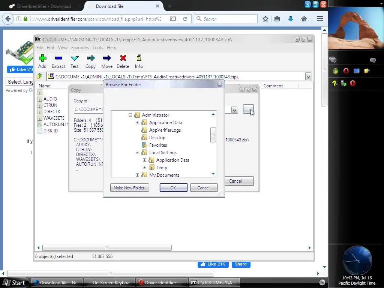The width and height of the screenshot is (384, 288).
Task: Expand the Temp folder node
Action: tap(144, 168)
